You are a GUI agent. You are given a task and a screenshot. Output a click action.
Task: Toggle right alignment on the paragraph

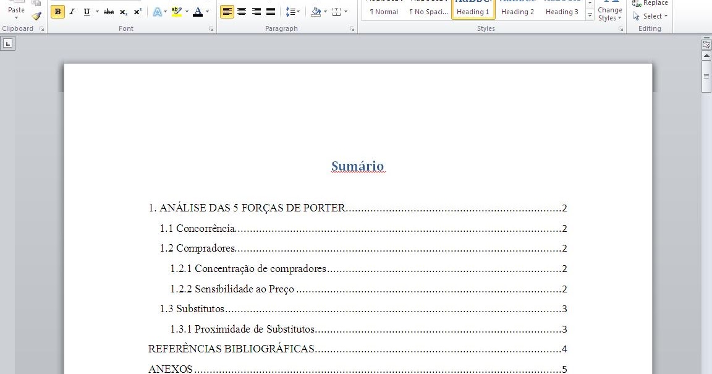(x=255, y=11)
